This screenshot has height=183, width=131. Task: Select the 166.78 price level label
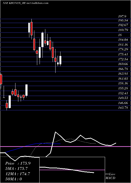(x=123, y=69)
